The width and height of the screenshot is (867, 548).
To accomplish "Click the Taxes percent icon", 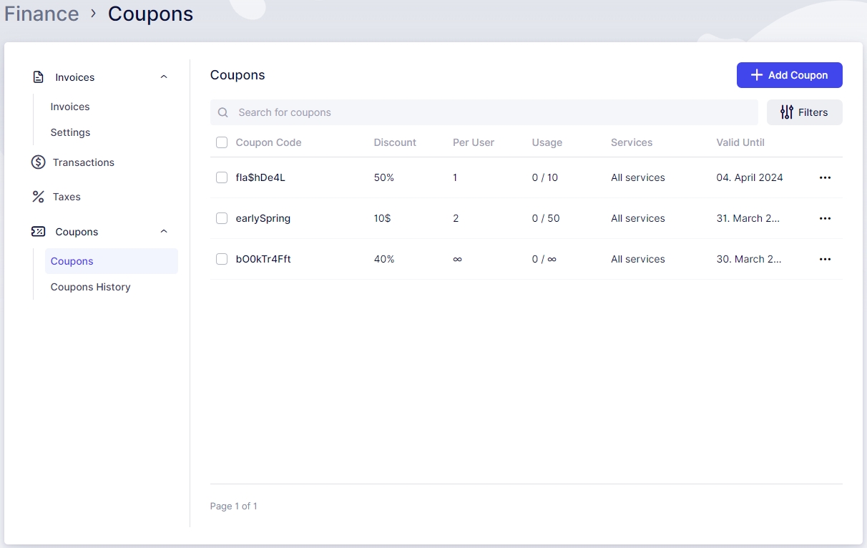I will click(39, 197).
